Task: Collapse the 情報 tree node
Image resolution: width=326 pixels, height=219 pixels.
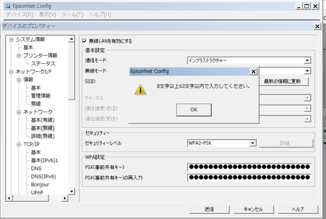Action: tap(19, 80)
